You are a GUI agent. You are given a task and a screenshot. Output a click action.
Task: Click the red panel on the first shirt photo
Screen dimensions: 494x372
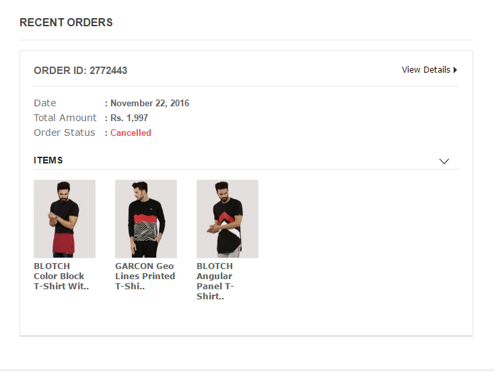coord(66,241)
